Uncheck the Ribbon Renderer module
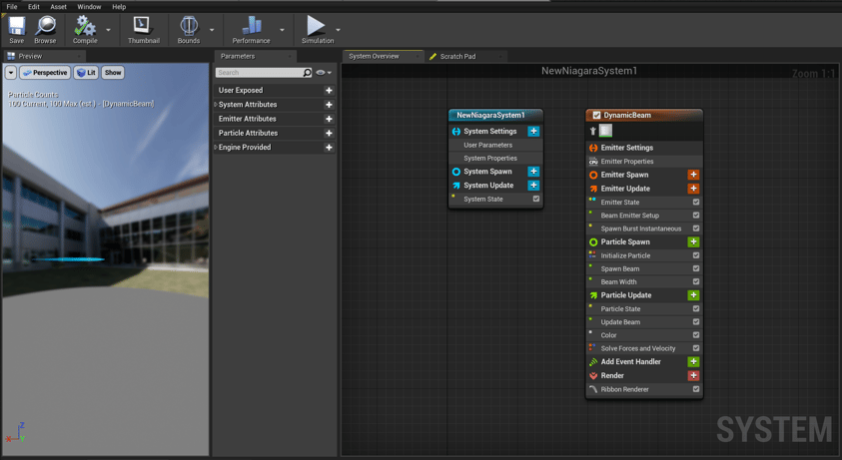This screenshot has width=842, height=460. coord(696,389)
